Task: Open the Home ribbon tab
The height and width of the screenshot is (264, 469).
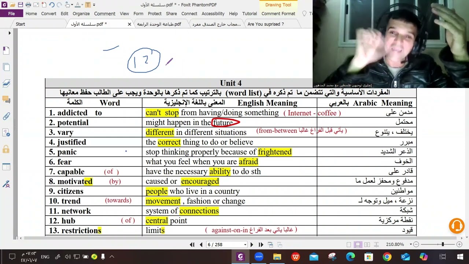Action: pos(31,14)
